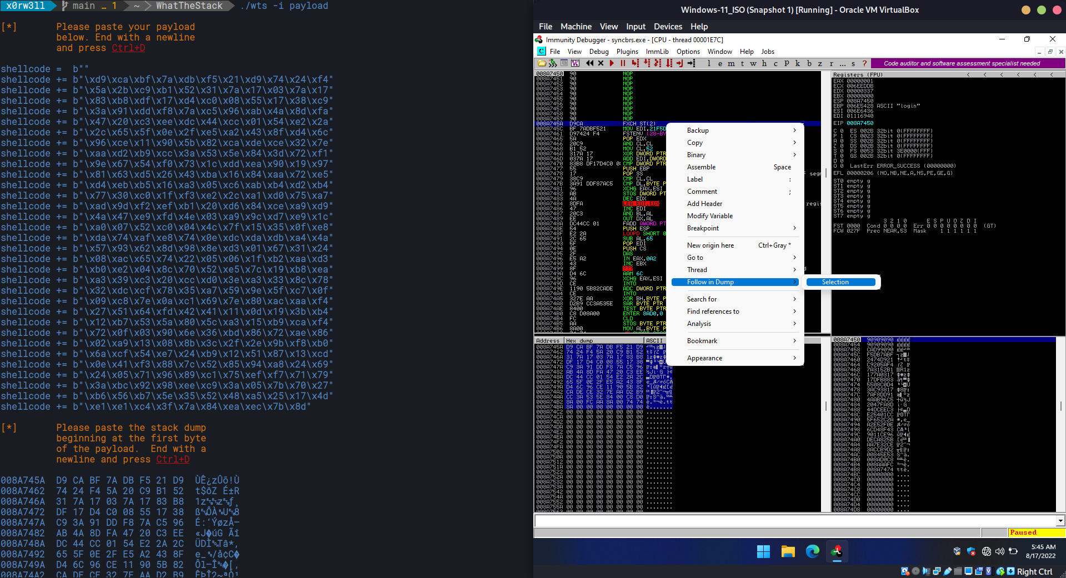Expand the Copy submenu
This screenshot has width=1066, height=578.
[735, 143]
